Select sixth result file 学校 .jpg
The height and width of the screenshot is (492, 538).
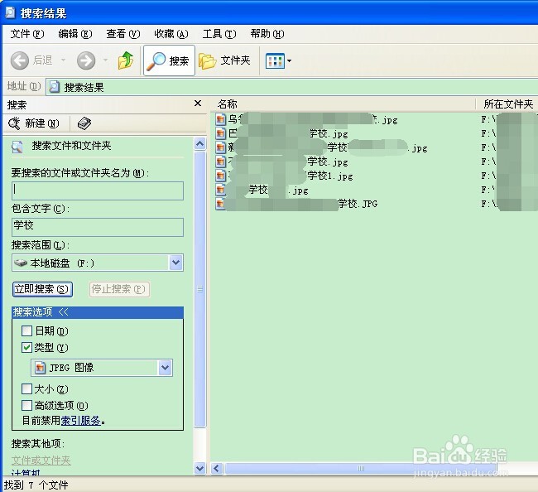click(x=262, y=190)
